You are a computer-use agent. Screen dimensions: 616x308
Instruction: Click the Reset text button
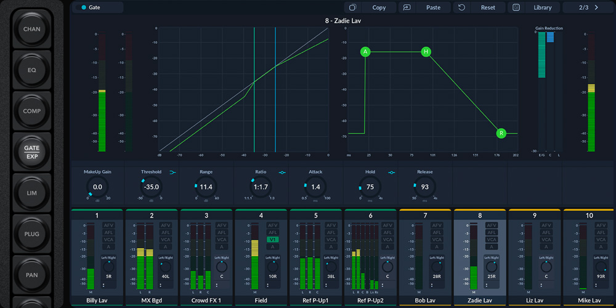488,7
